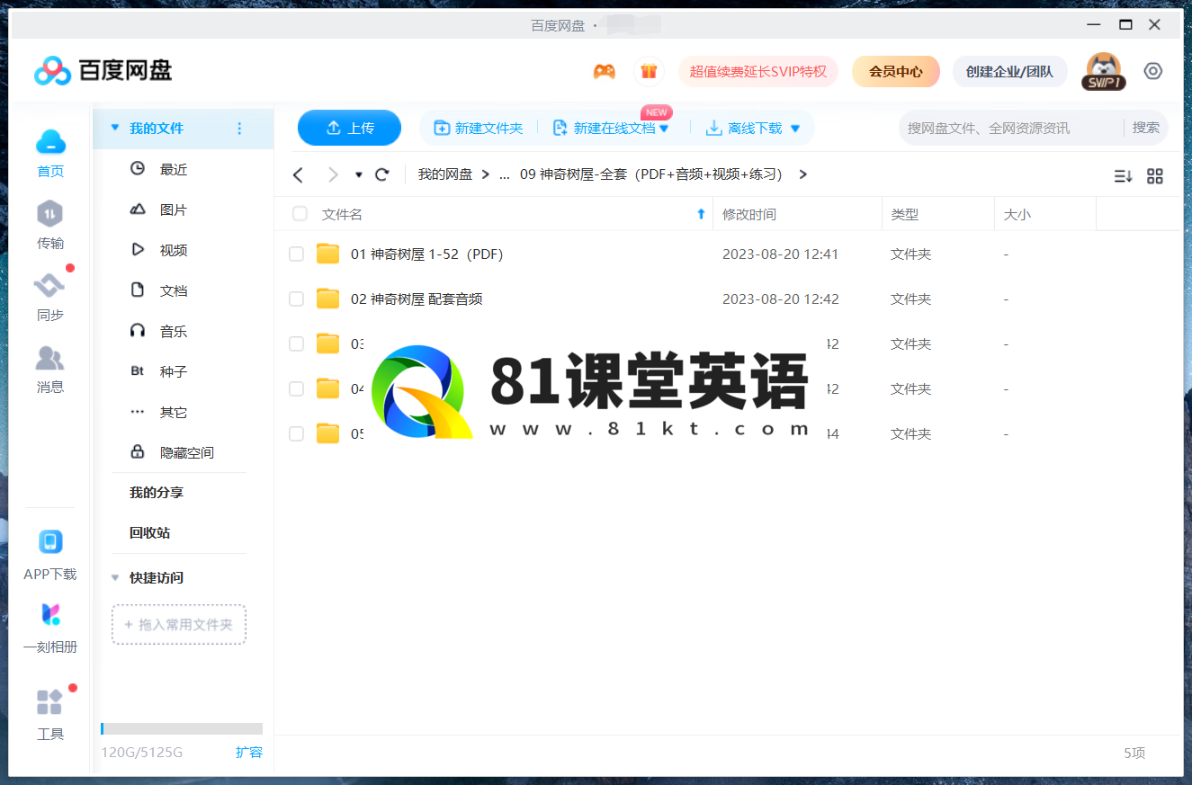This screenshot has width=1192, height=785.
Task: Switch to grid view
Action: [x=1155, y=176]
